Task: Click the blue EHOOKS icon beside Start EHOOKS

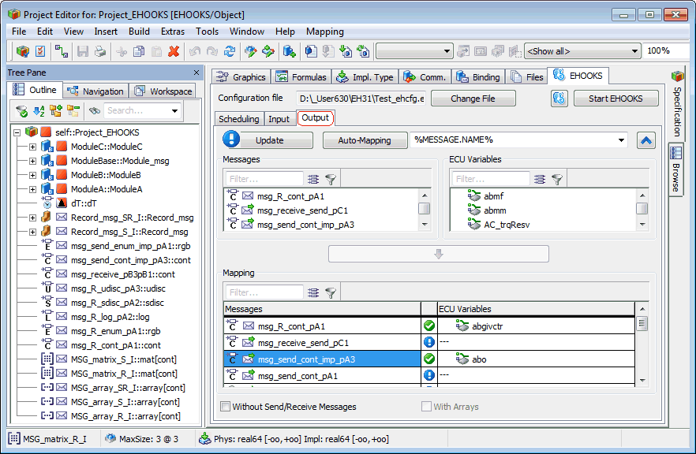Action: [x=559, y=98]
